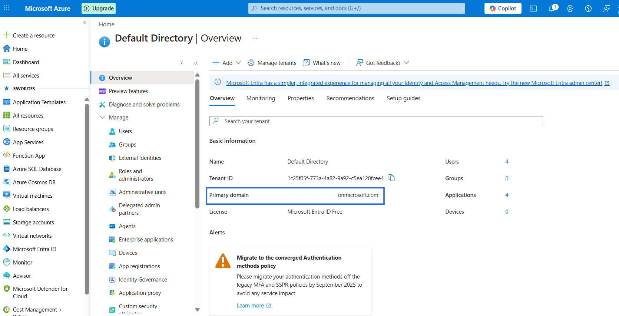Select the Overview tab
Image resolution: width=619 pixels, height=316 pixels.
click(x=222, y=98)
